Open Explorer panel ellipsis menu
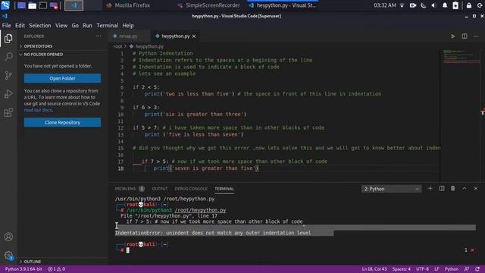 [99, 36]
